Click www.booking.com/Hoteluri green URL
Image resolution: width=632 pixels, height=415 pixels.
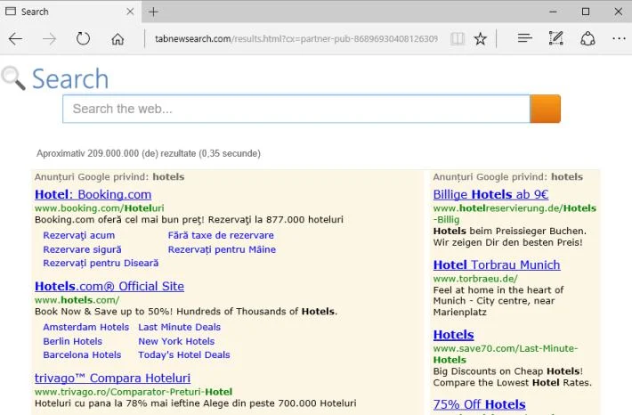[x=99, y=208]
